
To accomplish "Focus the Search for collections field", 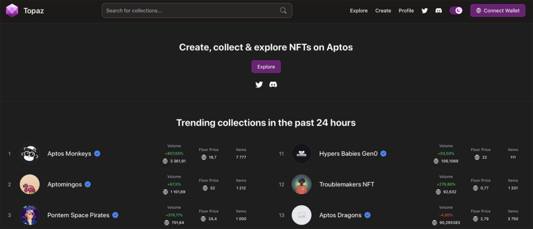I will (x=197, y=11).
